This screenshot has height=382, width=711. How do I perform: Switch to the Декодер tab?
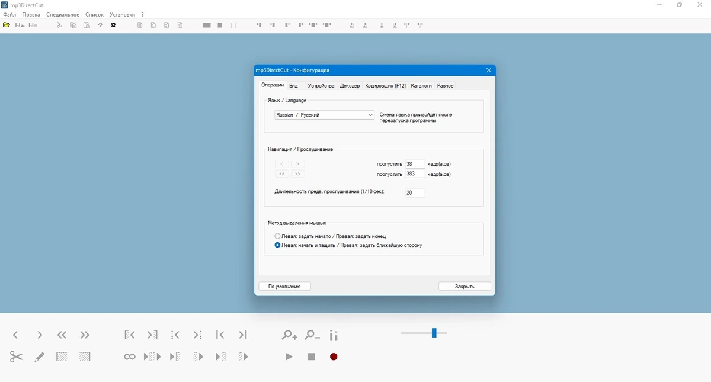point(350,86)
